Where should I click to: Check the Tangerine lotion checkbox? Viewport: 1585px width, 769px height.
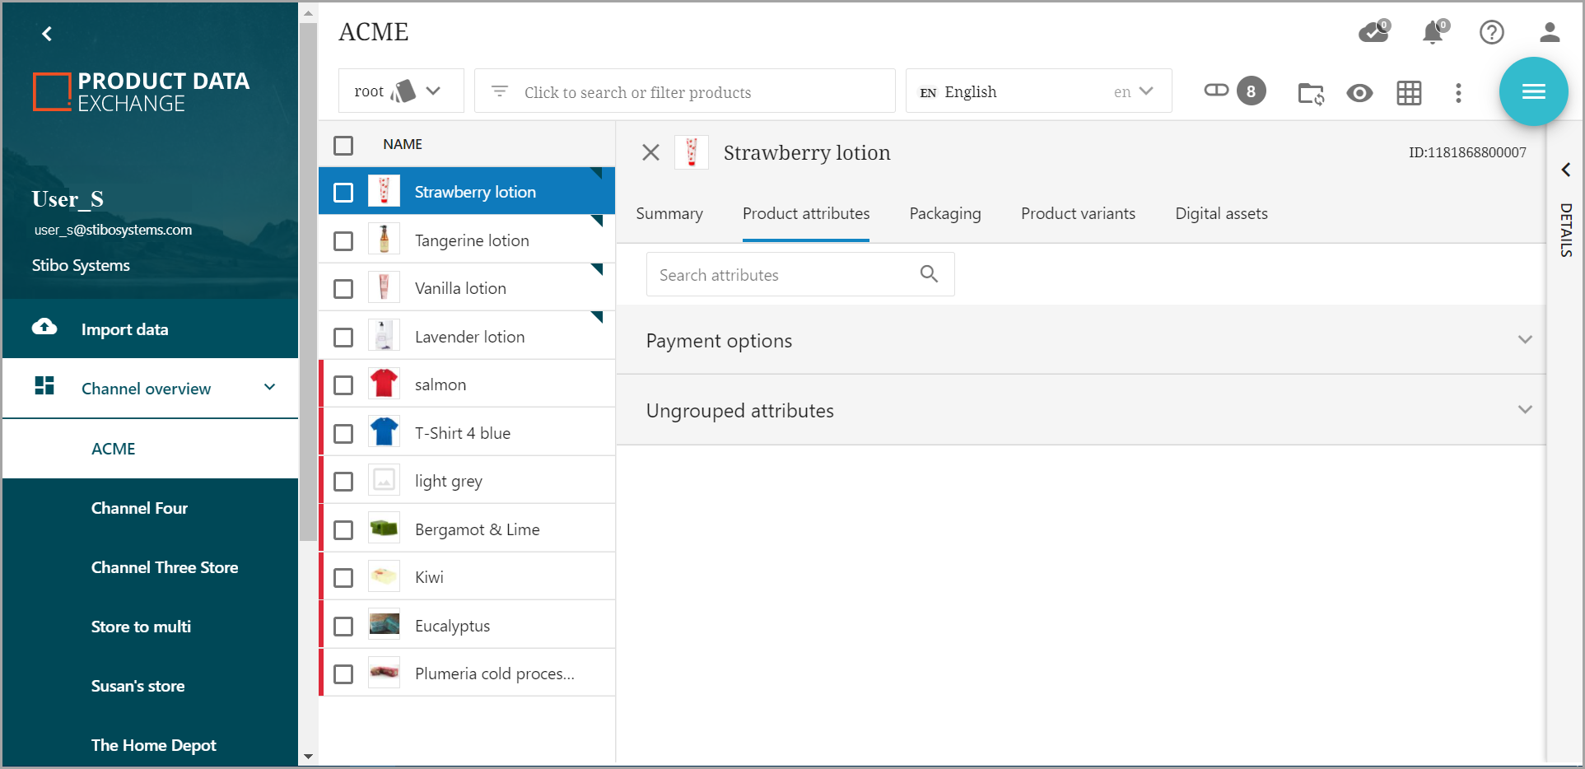click(343, 241)
